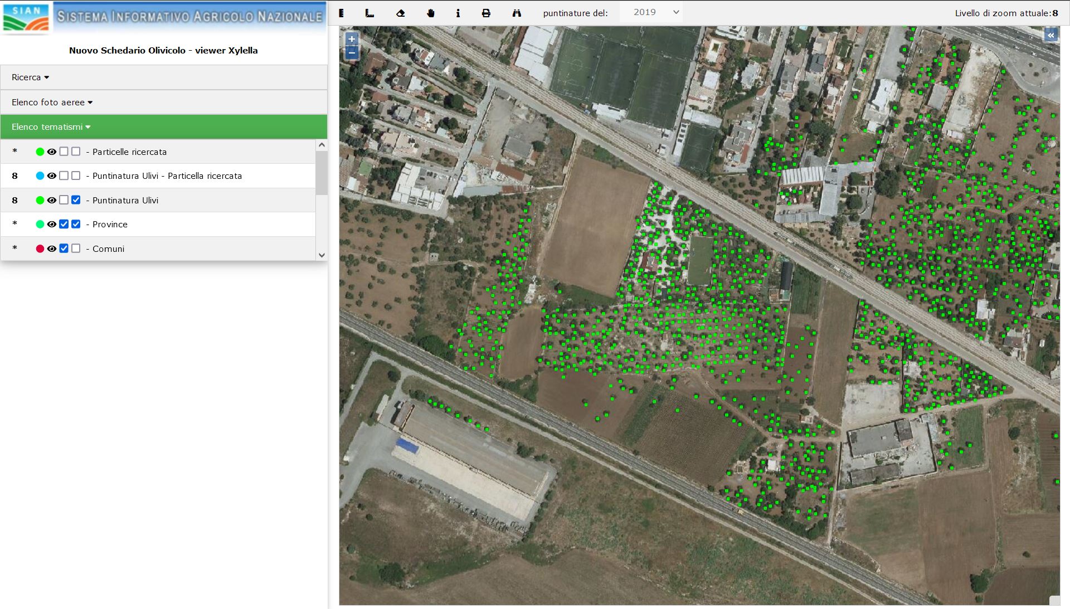Screen dimensions: 1070x609
Task: Click the eraser tool icon
Action: [x=400, y=13]
